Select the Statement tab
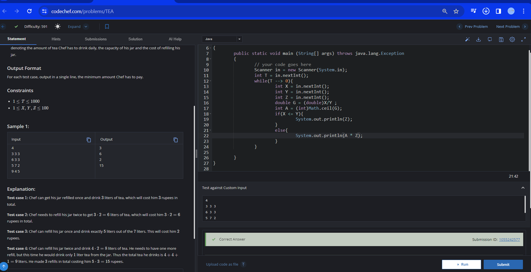Image resolution: width=531 pixels, height=272 pixels. pos(16,39)
